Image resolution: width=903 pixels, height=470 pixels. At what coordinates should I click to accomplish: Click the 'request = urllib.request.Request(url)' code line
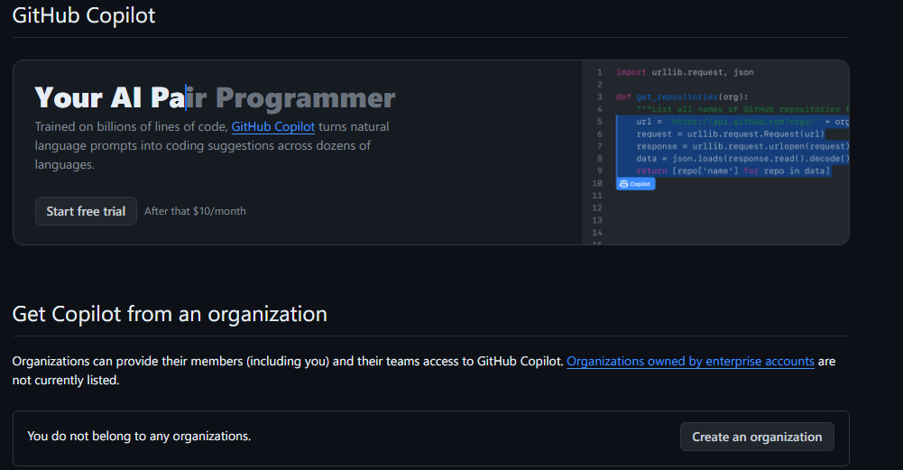(x=730, y=134)
